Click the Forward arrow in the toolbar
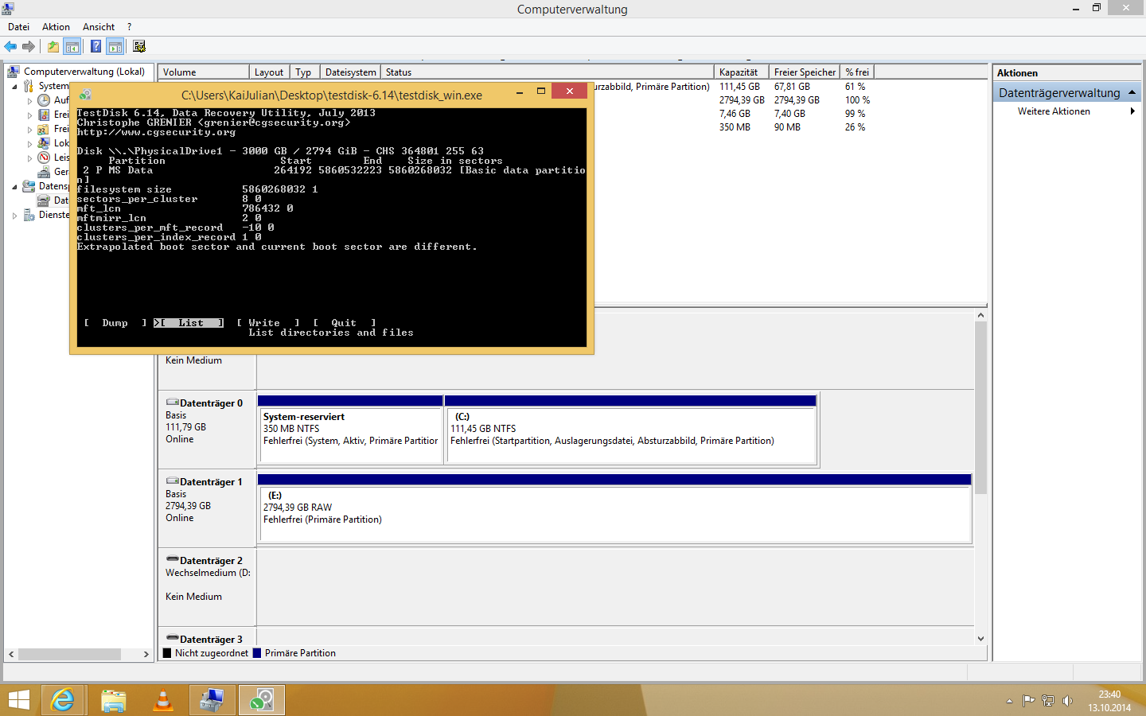The width and height of the screenshot is (1146, 716). point(29,47)
